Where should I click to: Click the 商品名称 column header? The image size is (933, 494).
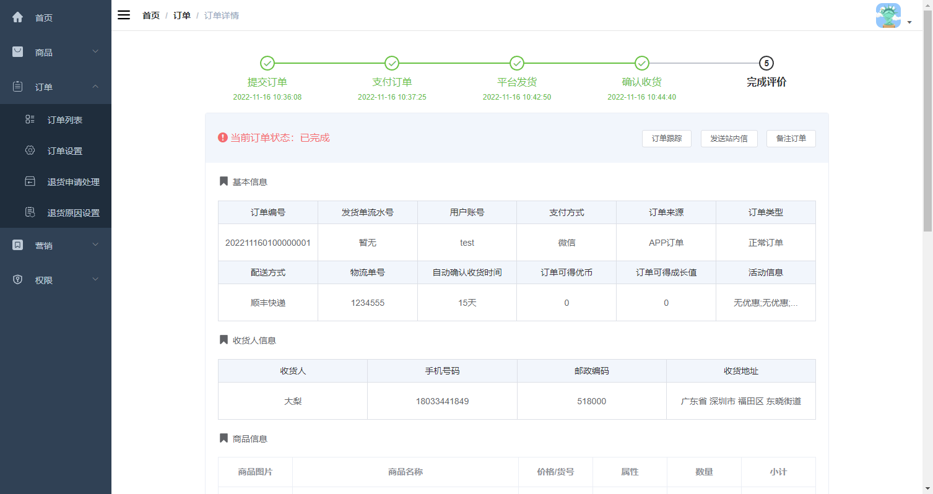pyautogui.click(x=406, y=472)
